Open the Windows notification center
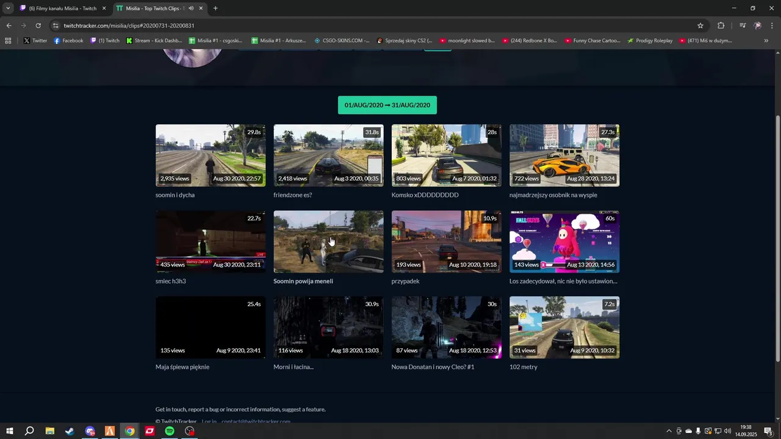Image resolution: width=781 pixels, height=439 pixels. click(x=768, y=431)
